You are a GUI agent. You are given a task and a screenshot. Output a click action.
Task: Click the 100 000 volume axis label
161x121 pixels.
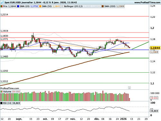pyautogui.click(x=155, y=93)
